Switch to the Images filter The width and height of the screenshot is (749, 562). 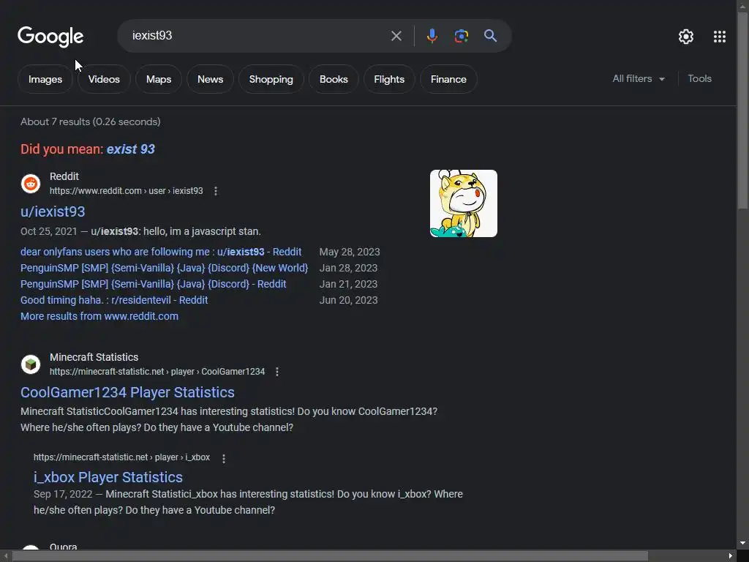pyautogui.click(x=45, y=79)
